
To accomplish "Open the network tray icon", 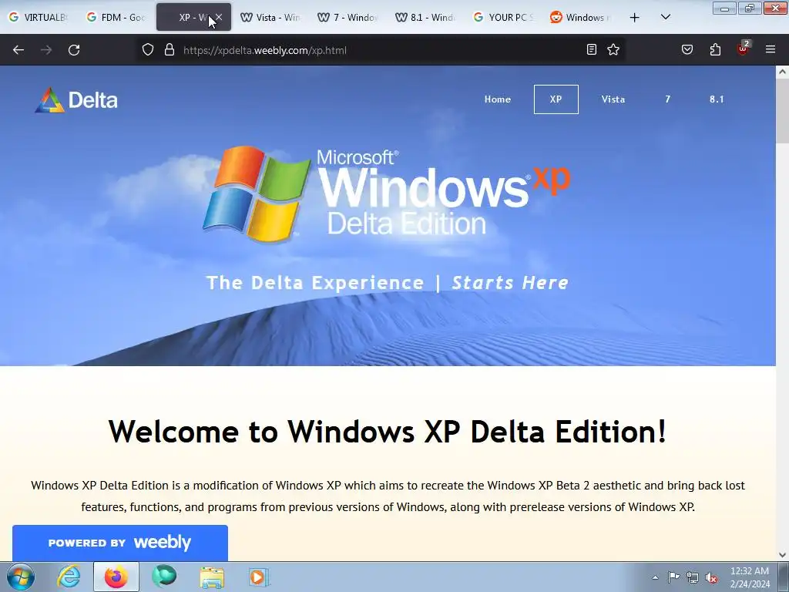I will (x=693, y=577).
